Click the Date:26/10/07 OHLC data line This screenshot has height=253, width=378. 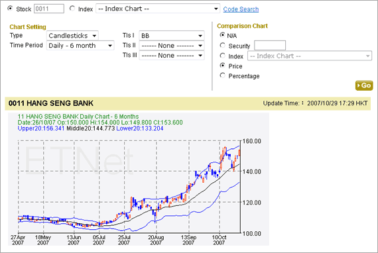(100, 123)
